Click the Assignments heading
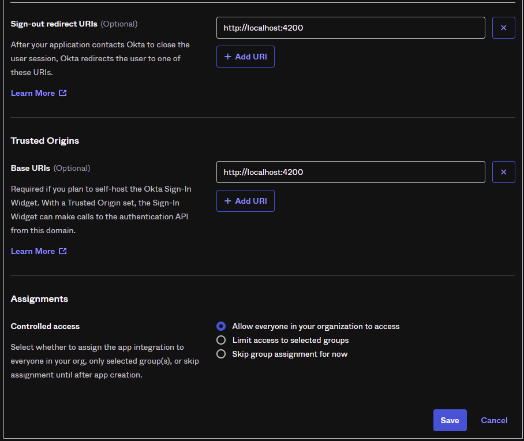 click(39, 299)
